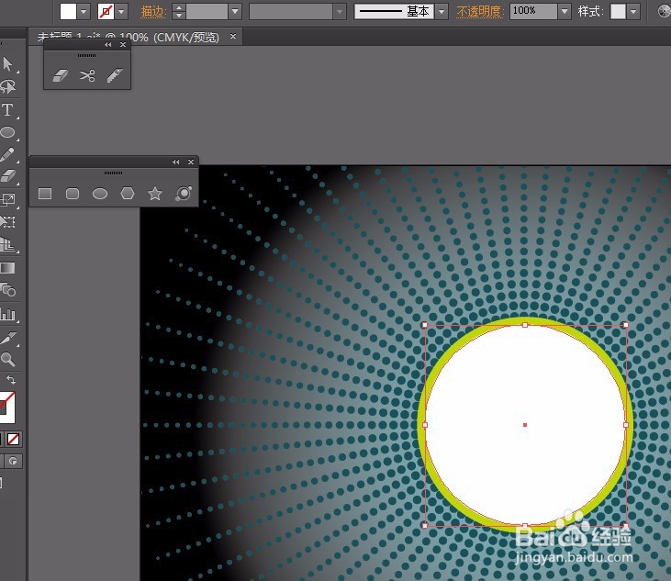671x581 pixels.
Task: Select the Pencil tool in left toolbar
Action: (x=7, y=154)
